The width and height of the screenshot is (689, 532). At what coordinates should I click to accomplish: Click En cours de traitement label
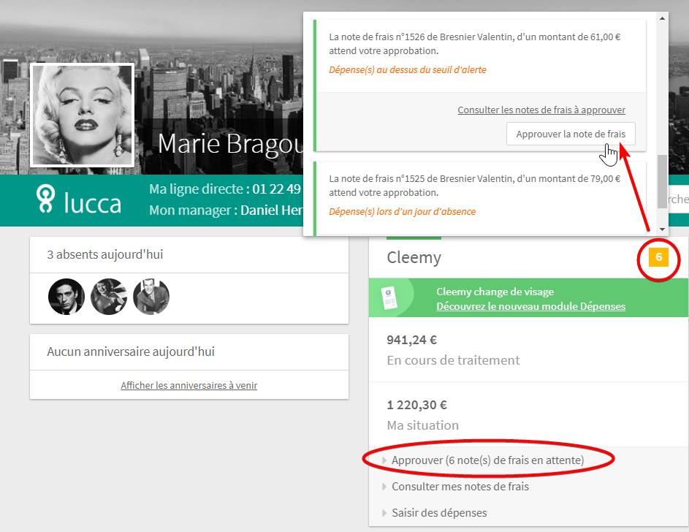pyautogui.click(x=453, y=360)
